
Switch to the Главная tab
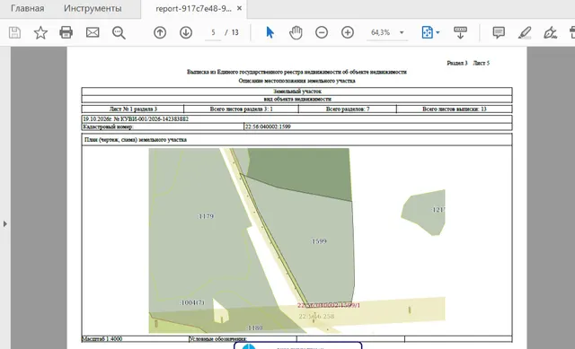tap(28, 8)
